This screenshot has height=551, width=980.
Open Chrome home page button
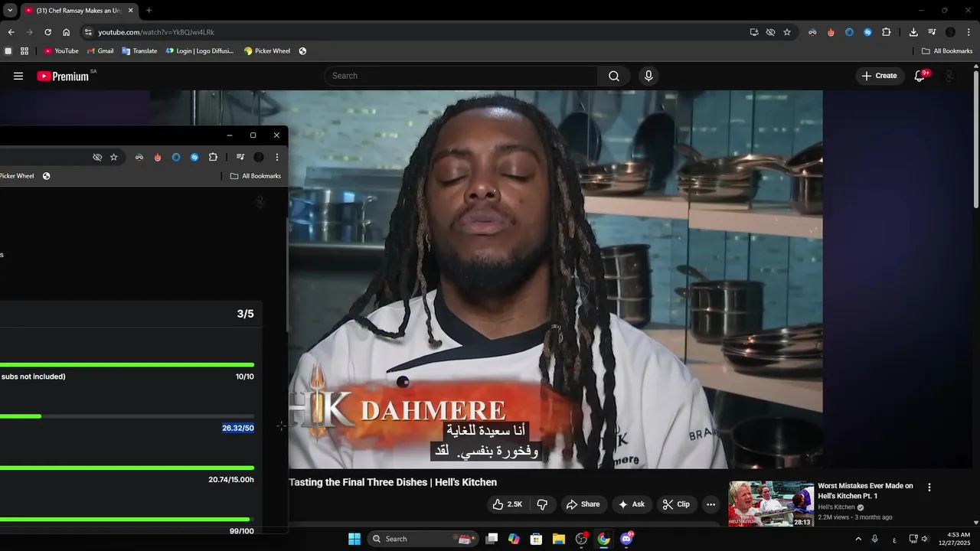click(66, 32)
